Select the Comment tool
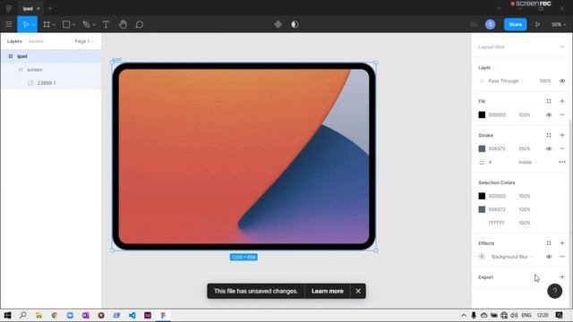The width and height of the screenshot is (573, 322). click(x=140, y=24)
